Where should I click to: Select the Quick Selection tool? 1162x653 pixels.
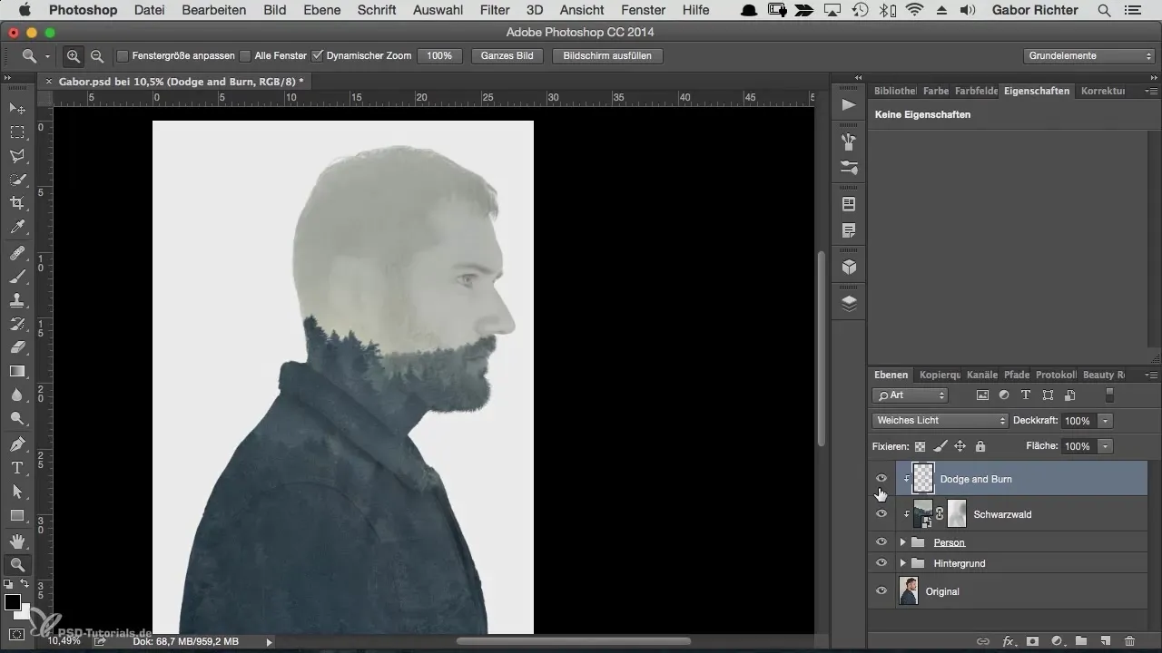tap(17, 180)
